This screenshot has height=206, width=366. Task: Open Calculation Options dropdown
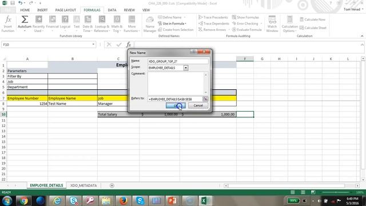pyautogui.click(x=290, y=24)
